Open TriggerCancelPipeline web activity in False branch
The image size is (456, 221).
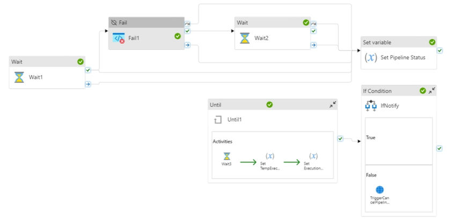(379, 195)
